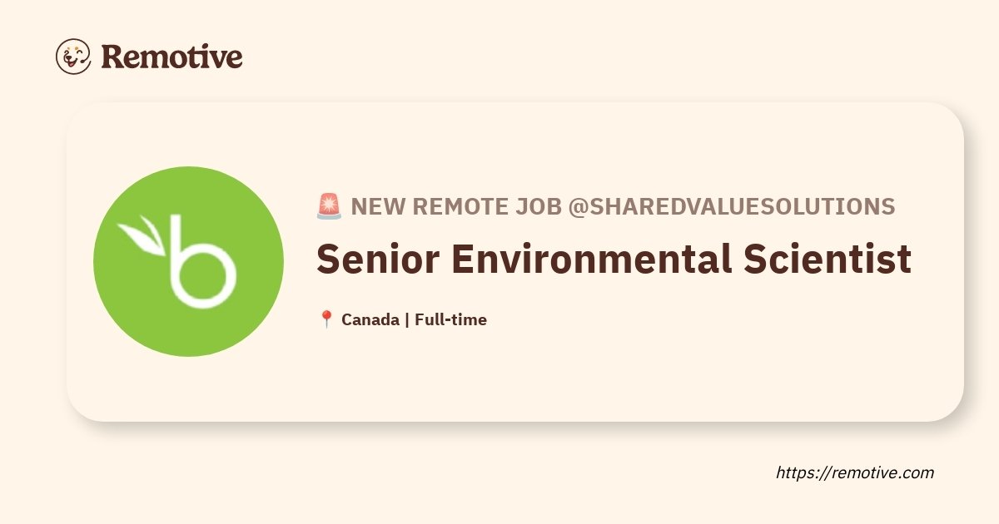Click the location pin emoji
Screen dimensions: 999x524
point(326,319)
